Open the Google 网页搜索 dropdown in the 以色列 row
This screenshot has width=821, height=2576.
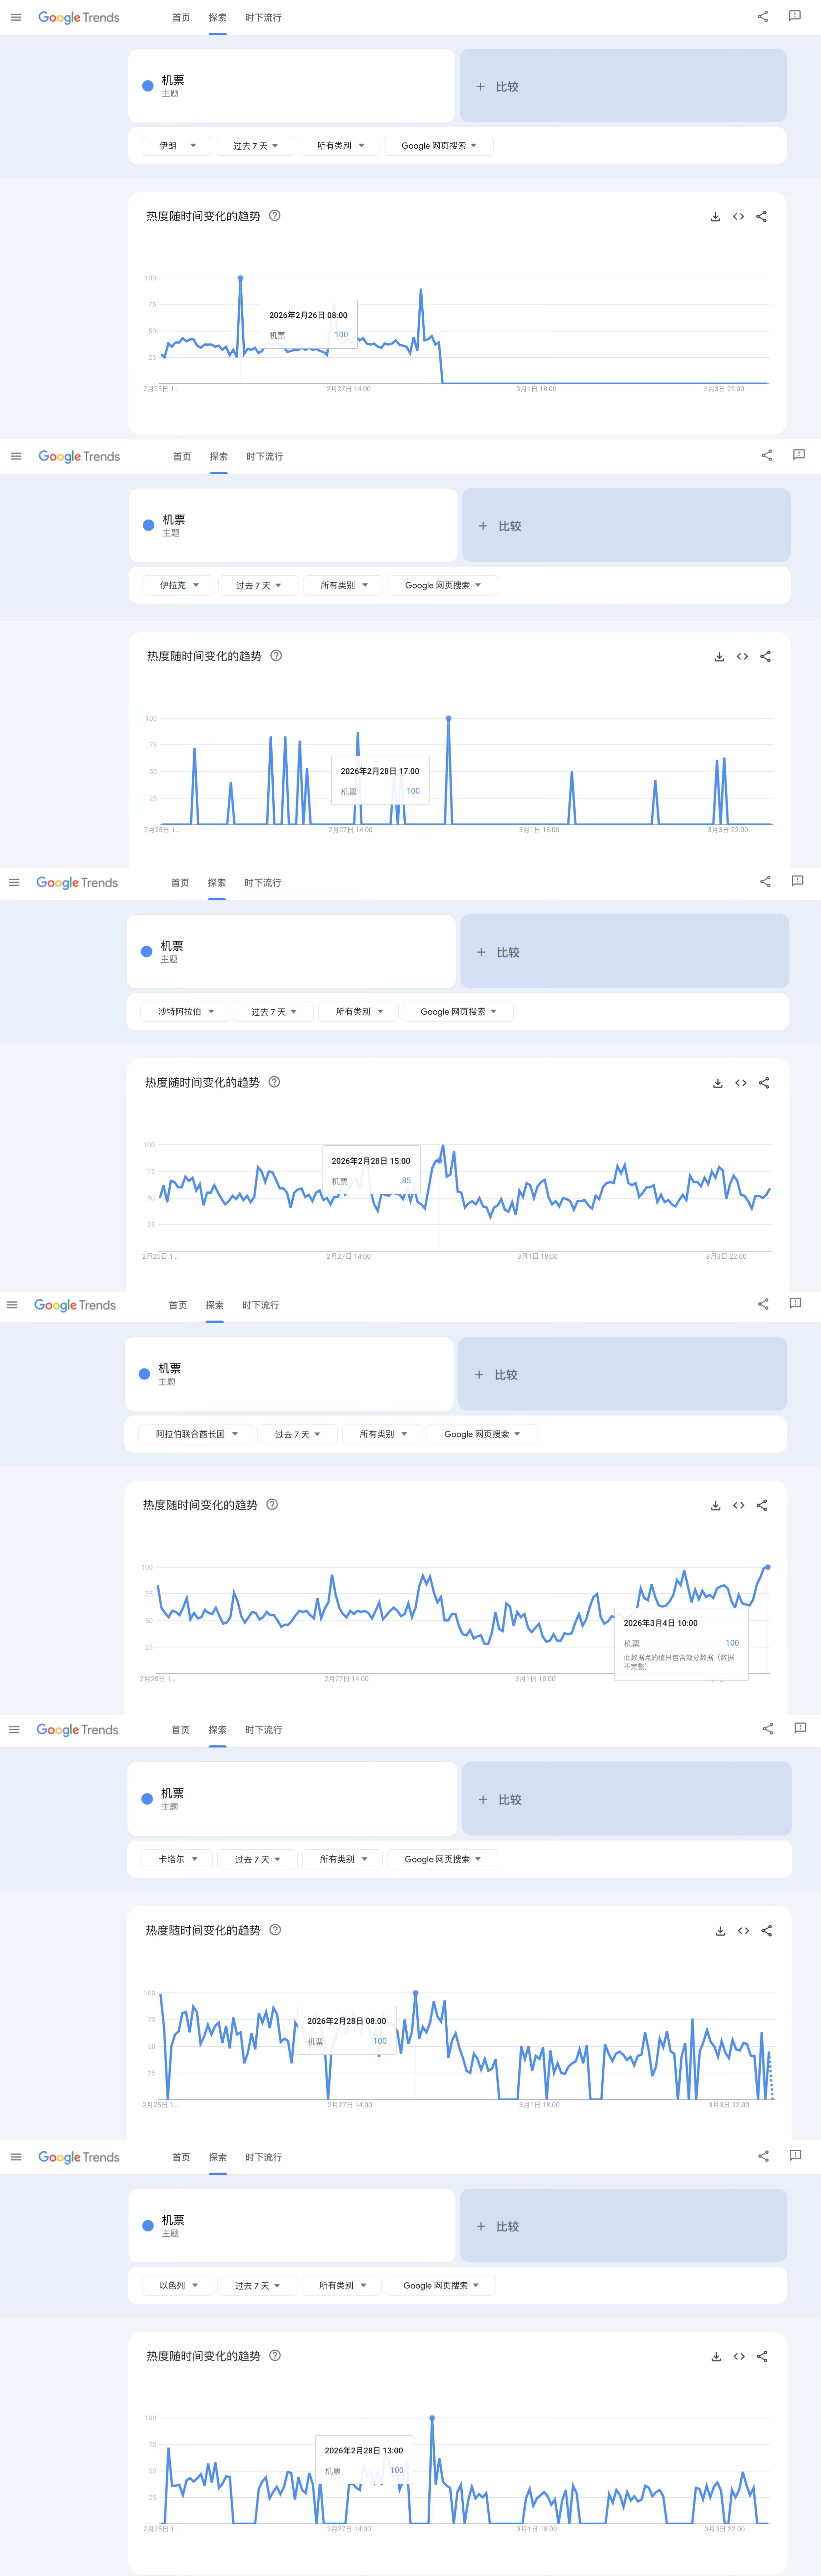click(441, 2285)
